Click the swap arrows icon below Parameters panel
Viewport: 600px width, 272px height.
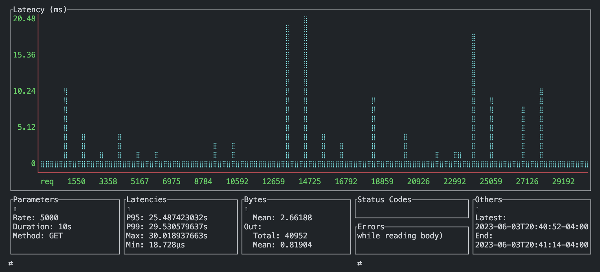tap(11, 263)
